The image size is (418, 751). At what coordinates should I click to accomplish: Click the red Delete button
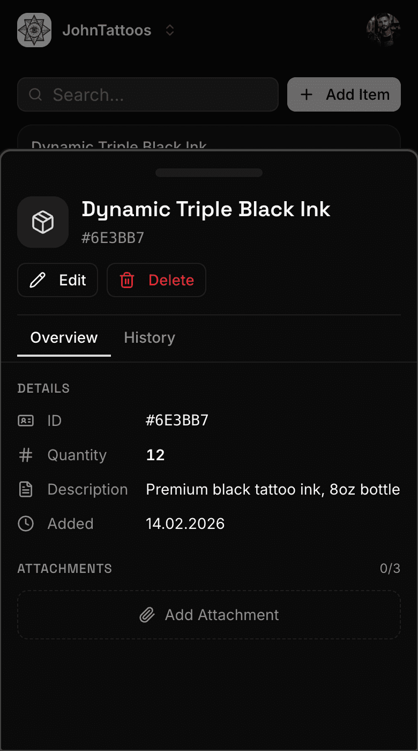[x=156, y=280]
